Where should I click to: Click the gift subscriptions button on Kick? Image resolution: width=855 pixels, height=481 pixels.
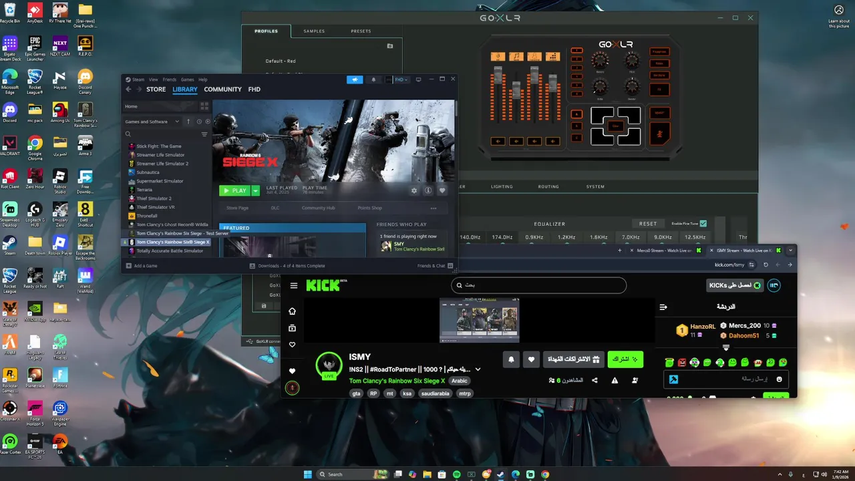pyautogui.click(x=573, y=359)
